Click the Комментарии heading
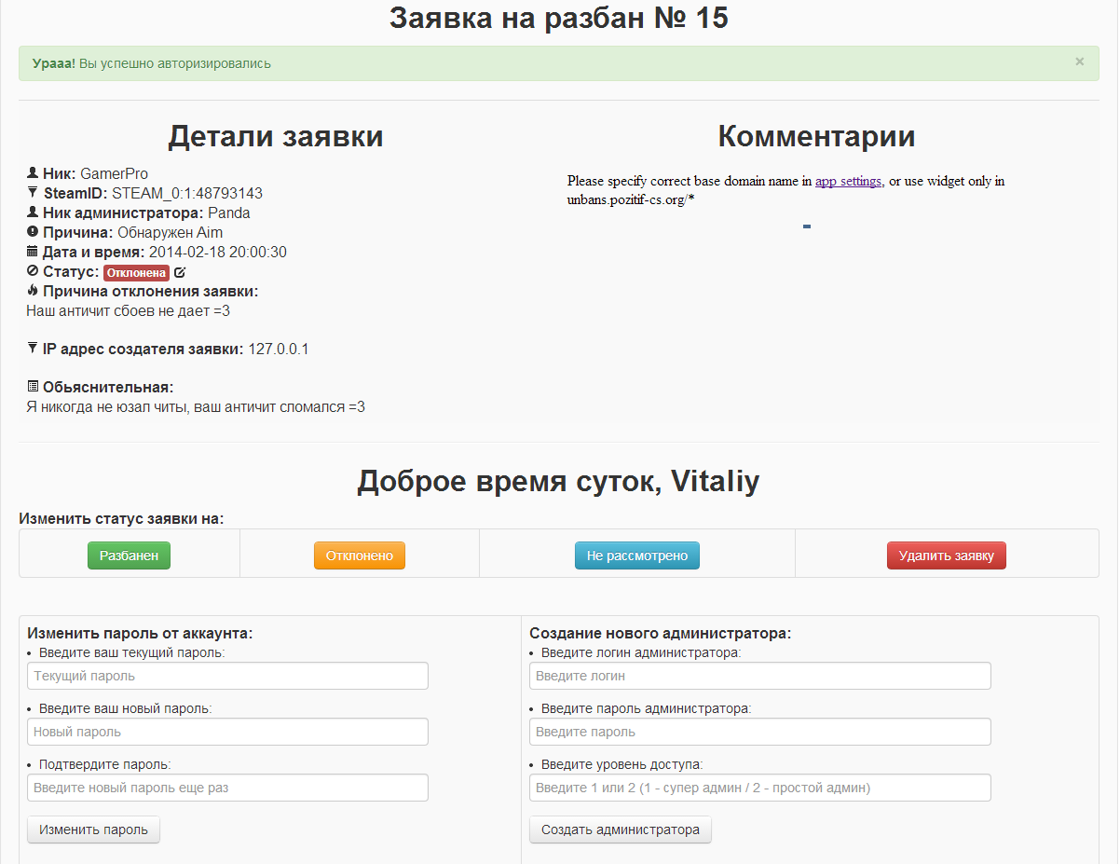This screenshot has height=864, width=1120. point(816,136)
